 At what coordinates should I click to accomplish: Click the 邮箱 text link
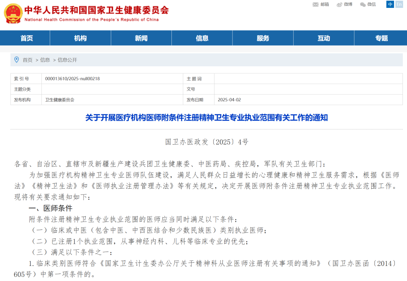pos(325,5)
